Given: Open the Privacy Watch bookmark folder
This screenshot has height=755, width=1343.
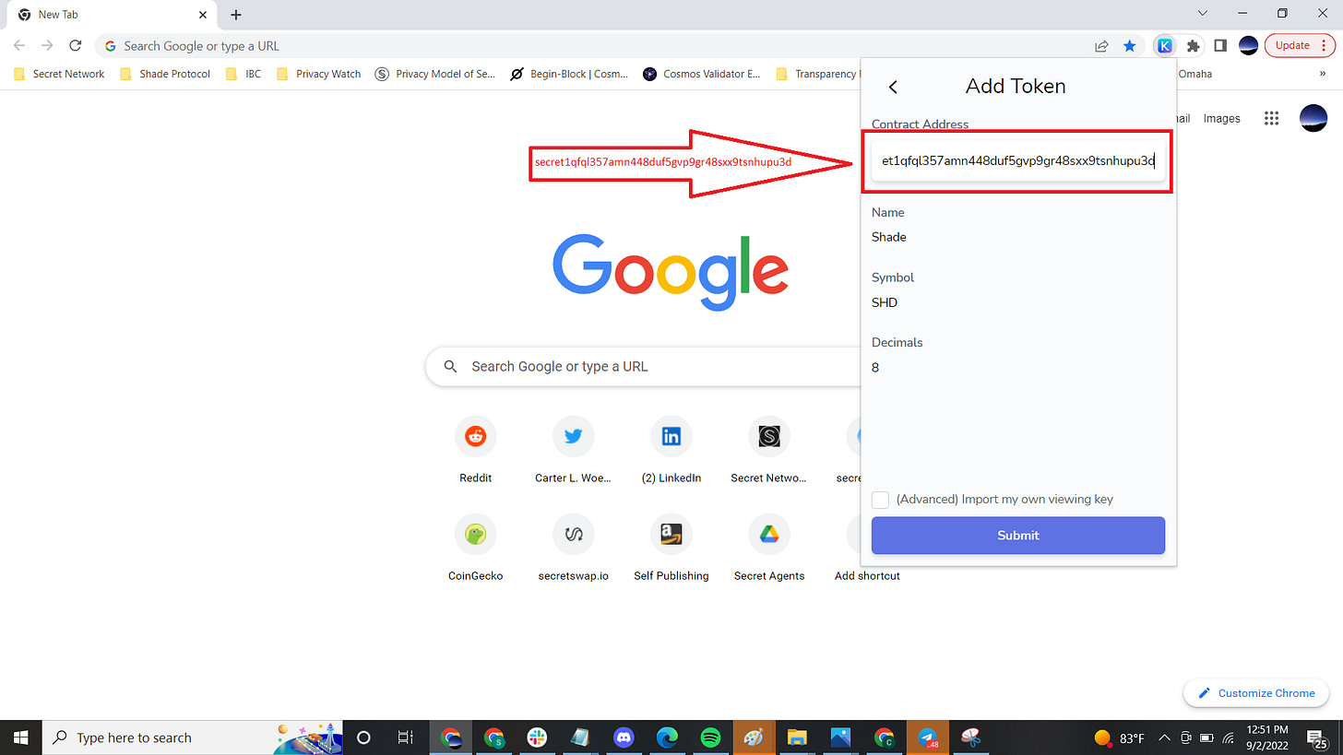Looking at the screenshot, I should pyautogui.click(x=319, y=74).
